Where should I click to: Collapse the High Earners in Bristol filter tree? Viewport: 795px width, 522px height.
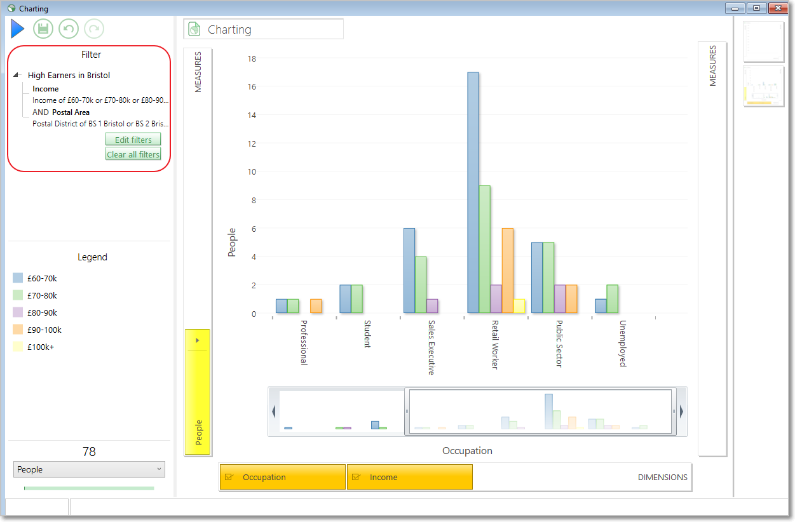tap(17, 75)
